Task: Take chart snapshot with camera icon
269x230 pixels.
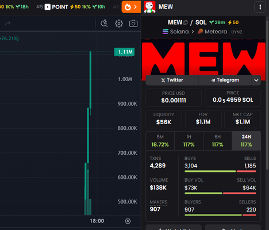Action: tap(133, 24)
